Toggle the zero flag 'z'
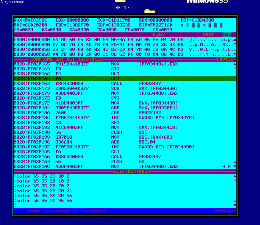Screen dimensions: 260x225 (204, 25)
